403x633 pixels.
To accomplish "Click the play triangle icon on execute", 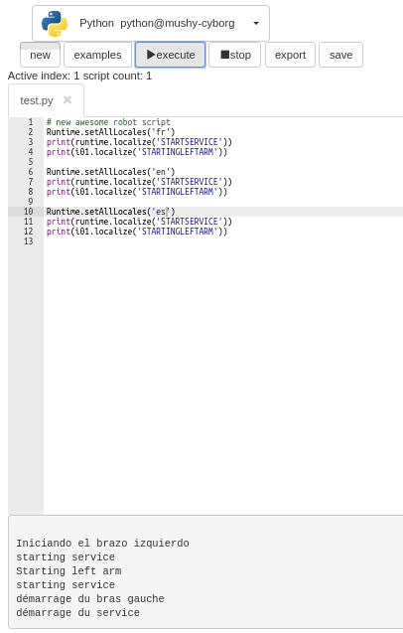I will (x=151, y=55).
